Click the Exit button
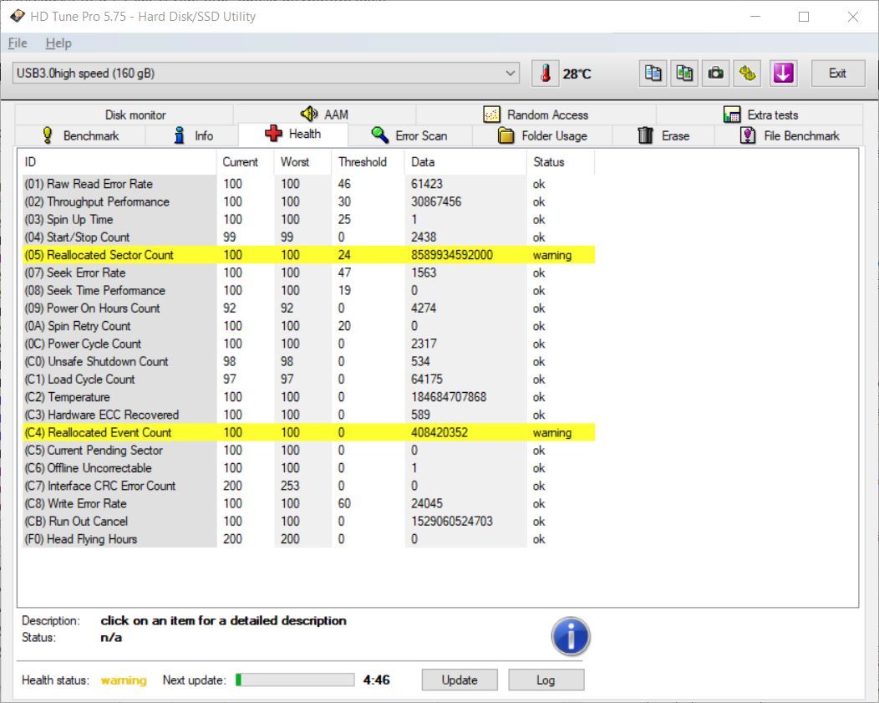 tap(837, 74)
